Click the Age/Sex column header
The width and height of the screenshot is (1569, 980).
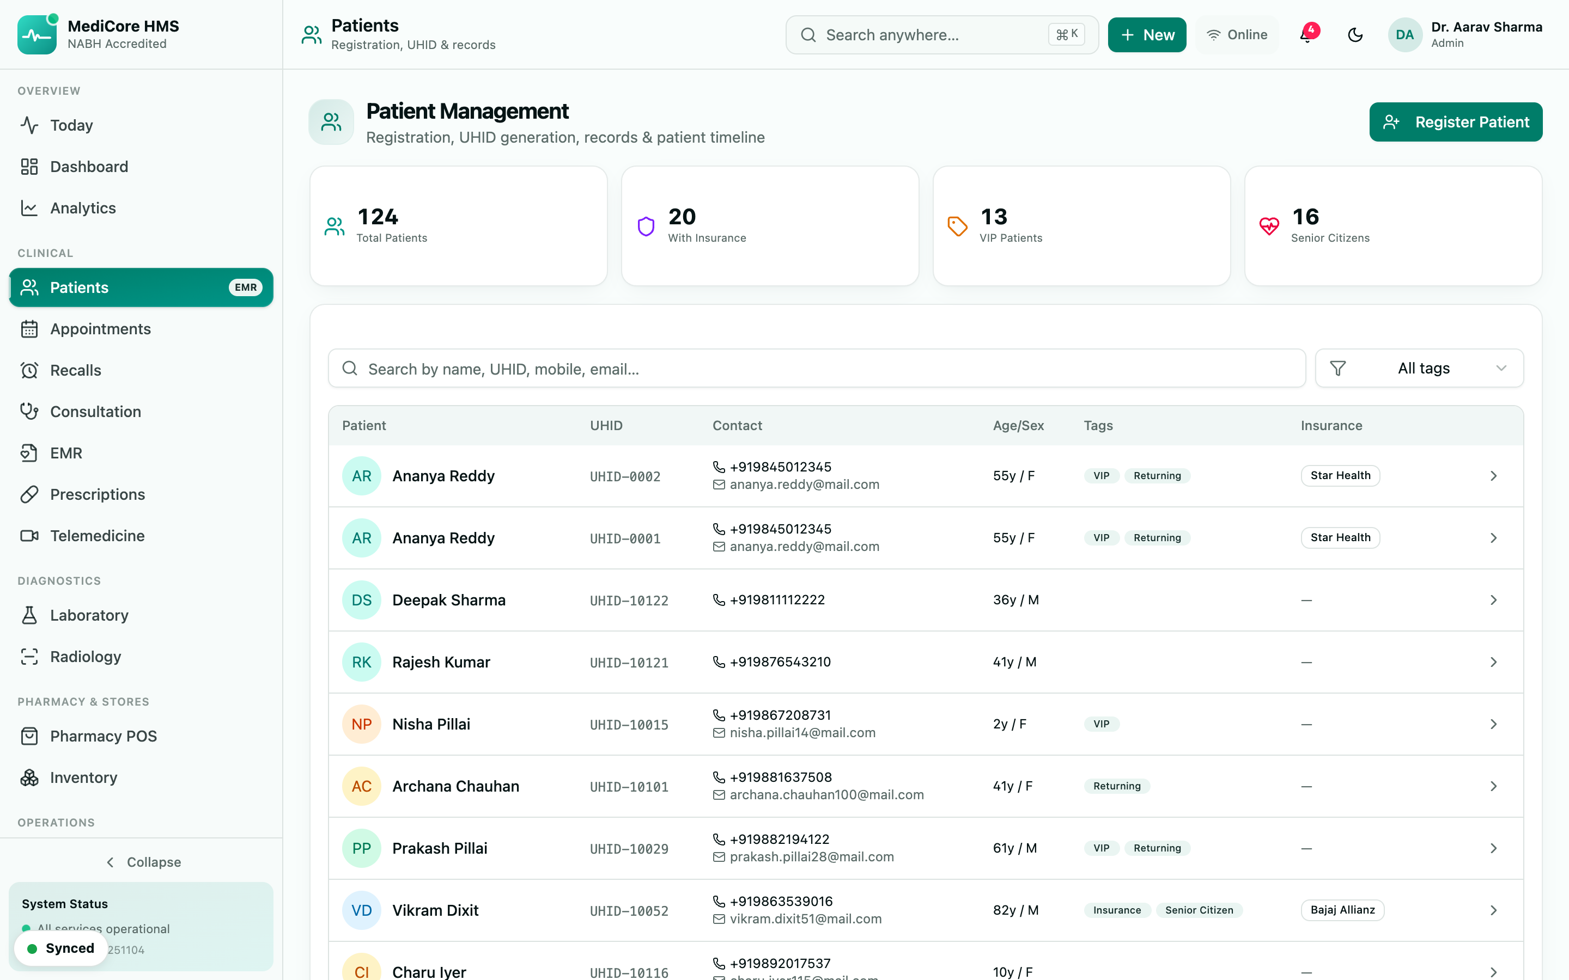click(x=1018, y=426)
